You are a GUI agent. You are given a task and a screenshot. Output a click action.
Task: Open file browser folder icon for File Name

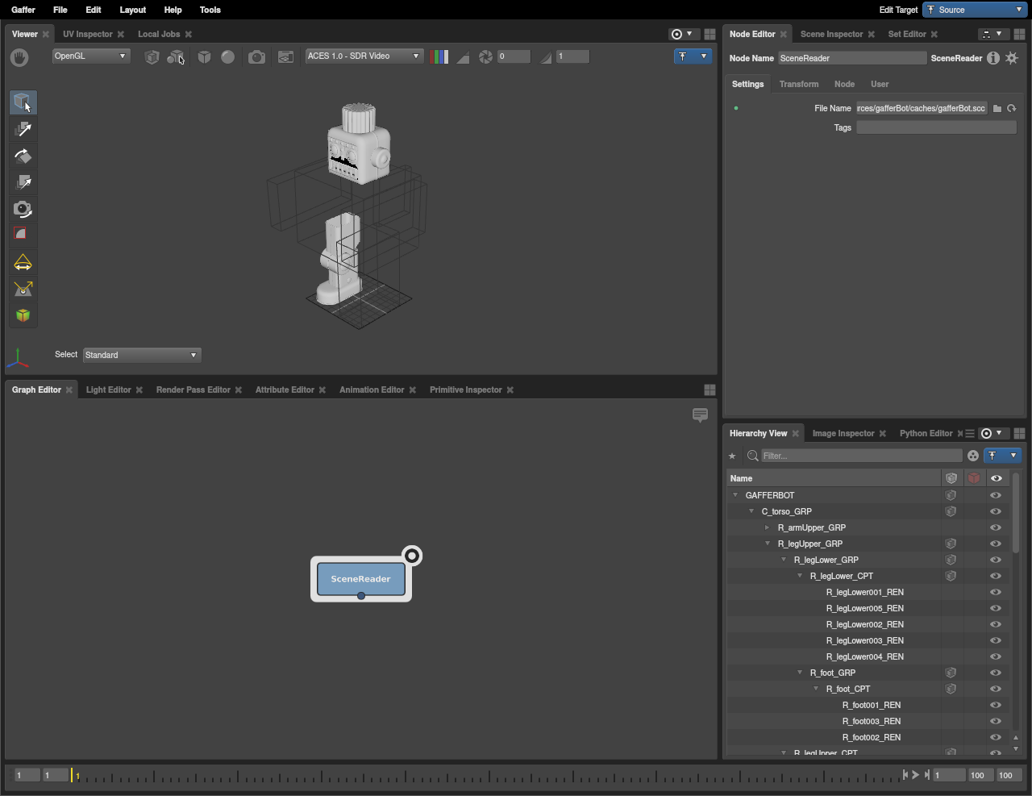pos(997,108)
